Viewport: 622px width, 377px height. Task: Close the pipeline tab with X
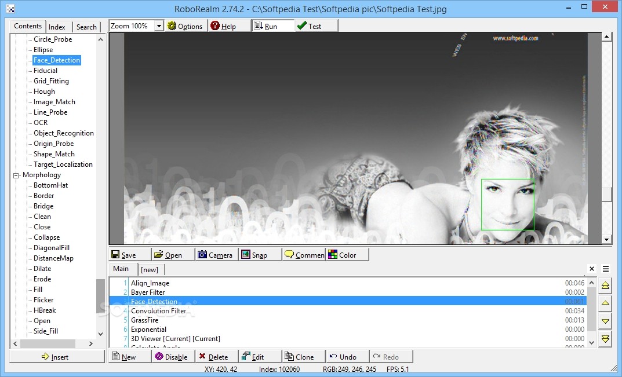click(592, 269)
